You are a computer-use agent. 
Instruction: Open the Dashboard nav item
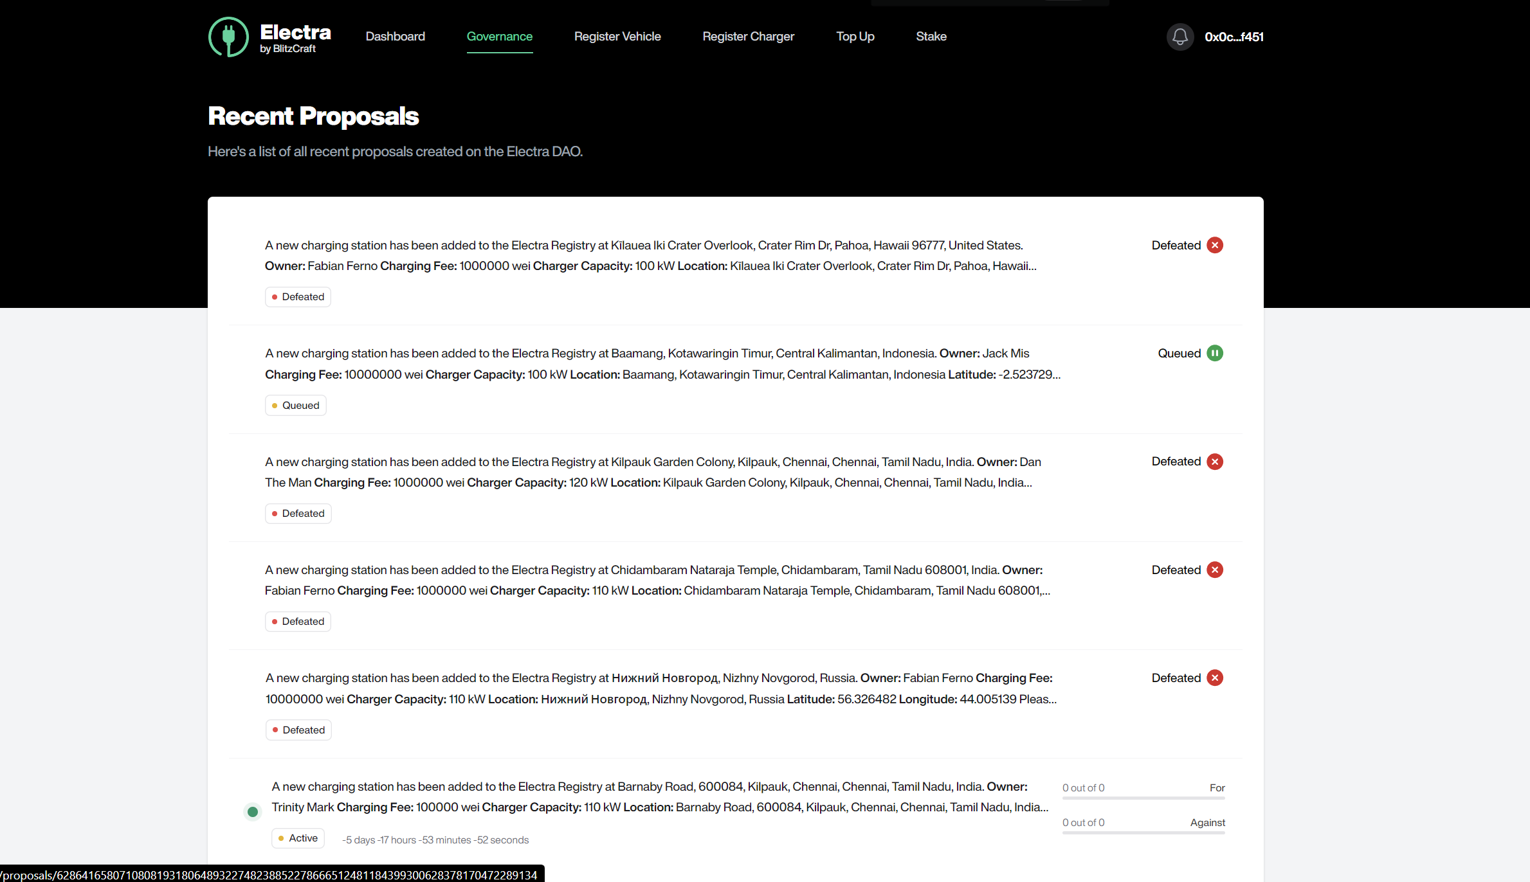[x=395, y=37]
